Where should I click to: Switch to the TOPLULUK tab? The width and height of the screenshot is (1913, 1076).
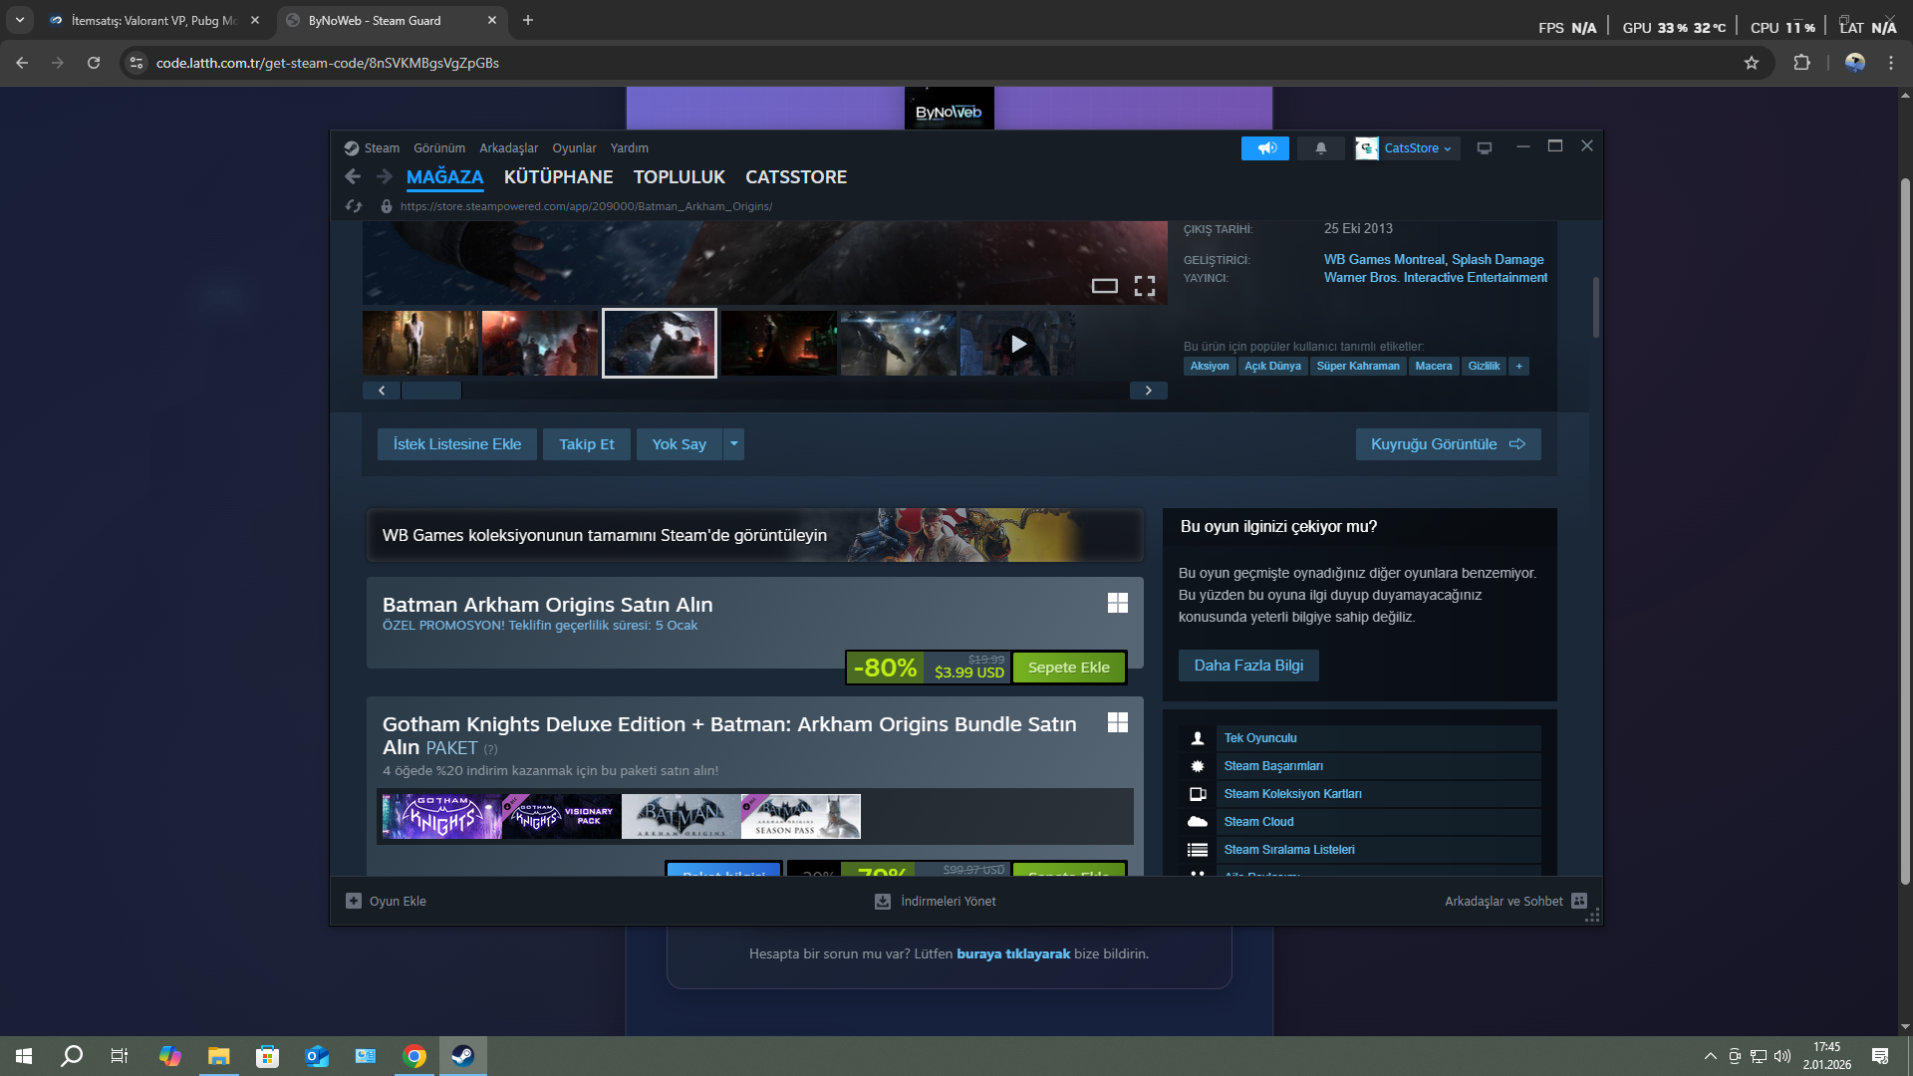(680, 177)
